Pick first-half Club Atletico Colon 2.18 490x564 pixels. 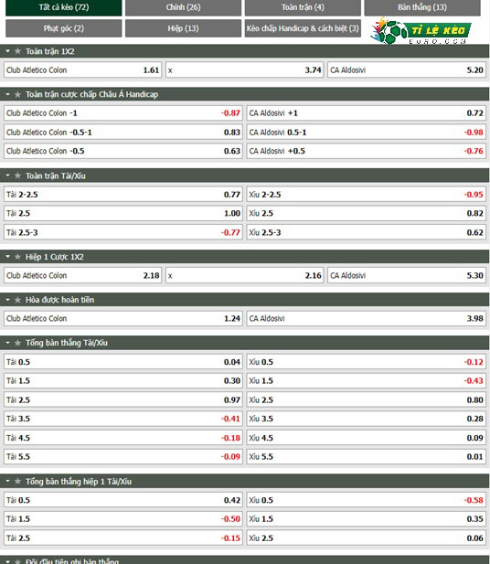click(83, 275)
